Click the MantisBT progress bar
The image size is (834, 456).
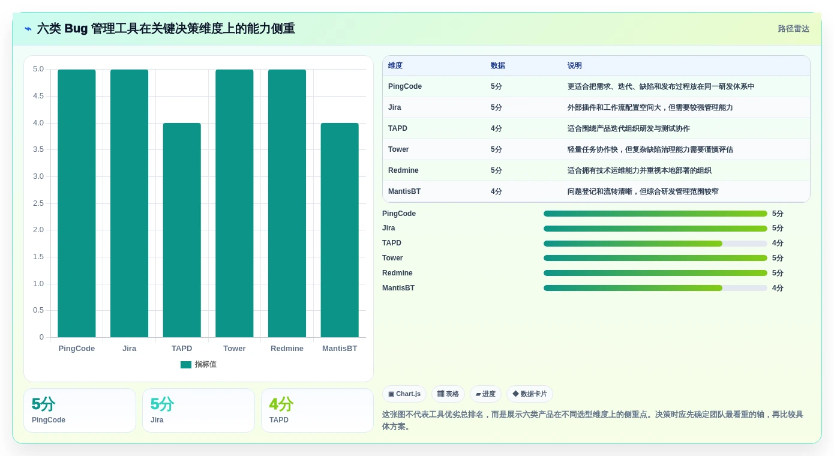[655, 288]
